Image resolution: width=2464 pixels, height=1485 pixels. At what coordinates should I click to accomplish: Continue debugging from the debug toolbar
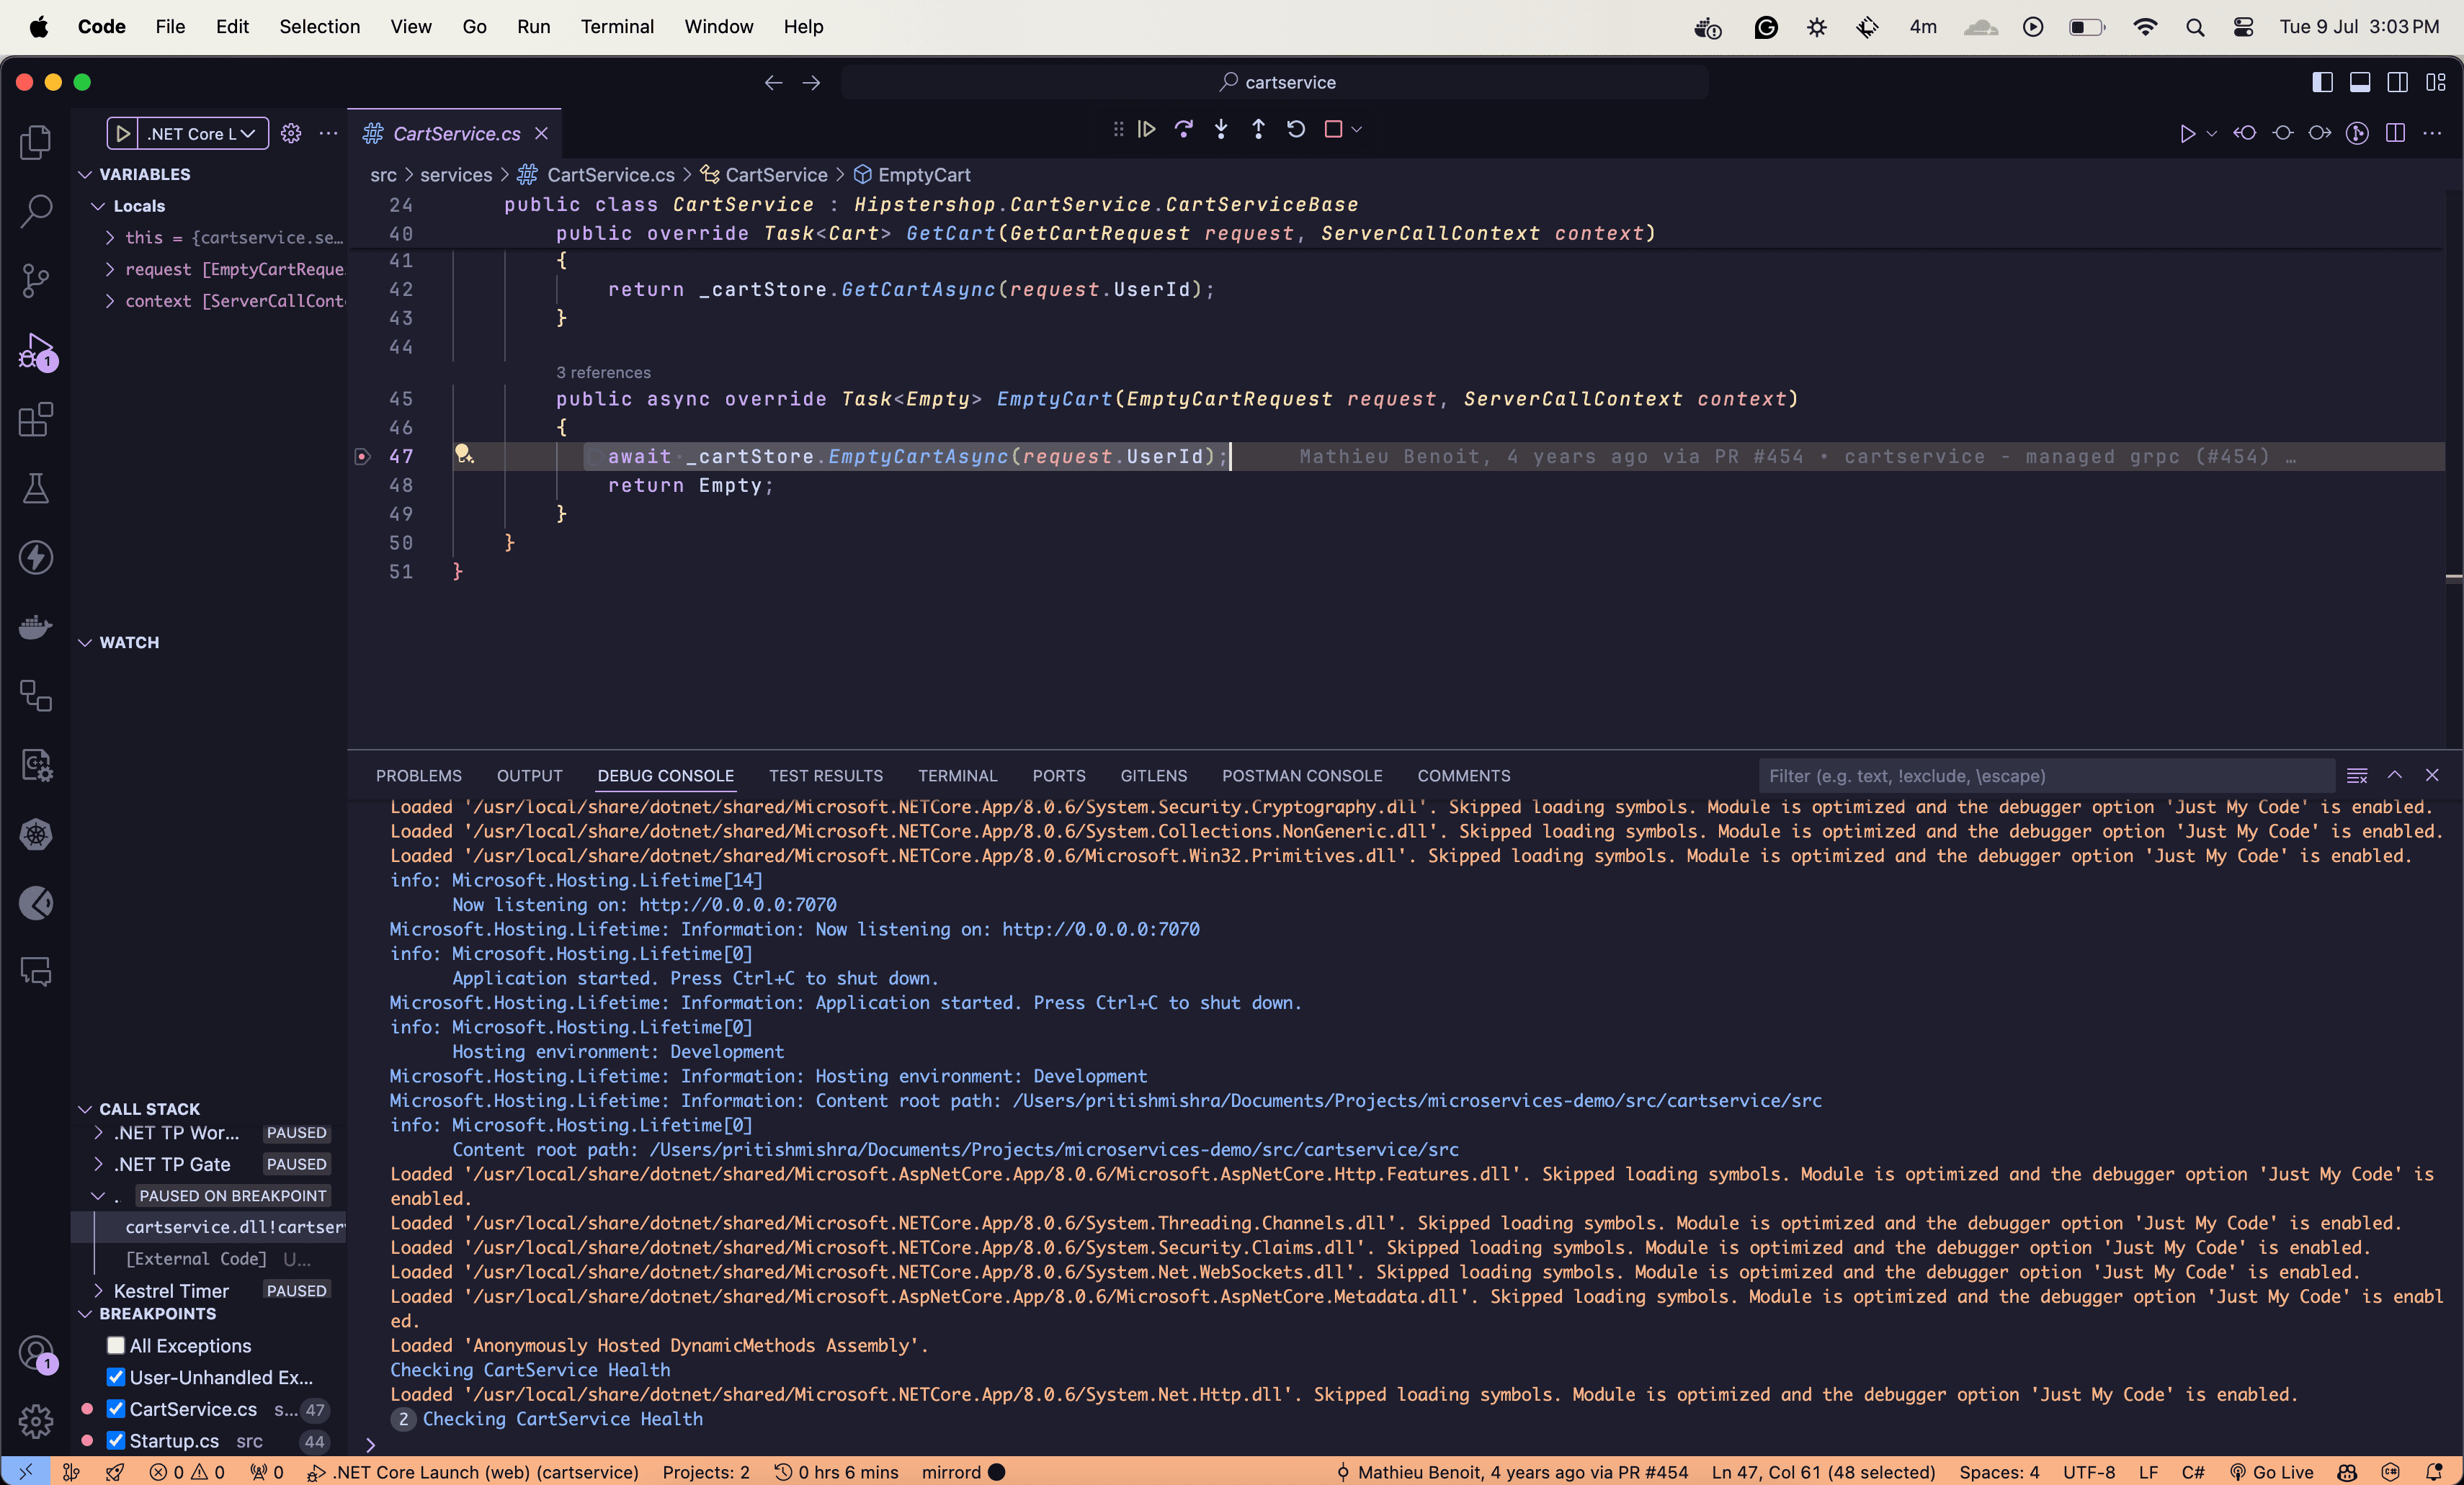click(1147, 130)
